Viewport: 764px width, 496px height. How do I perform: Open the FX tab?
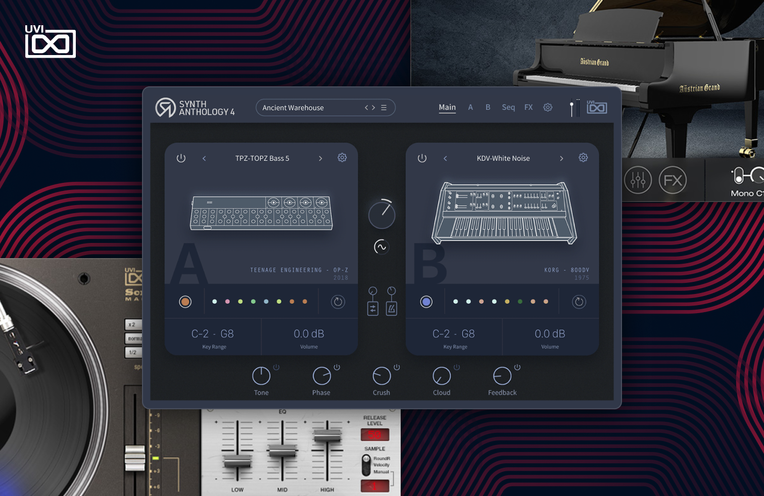pos(529,107)
